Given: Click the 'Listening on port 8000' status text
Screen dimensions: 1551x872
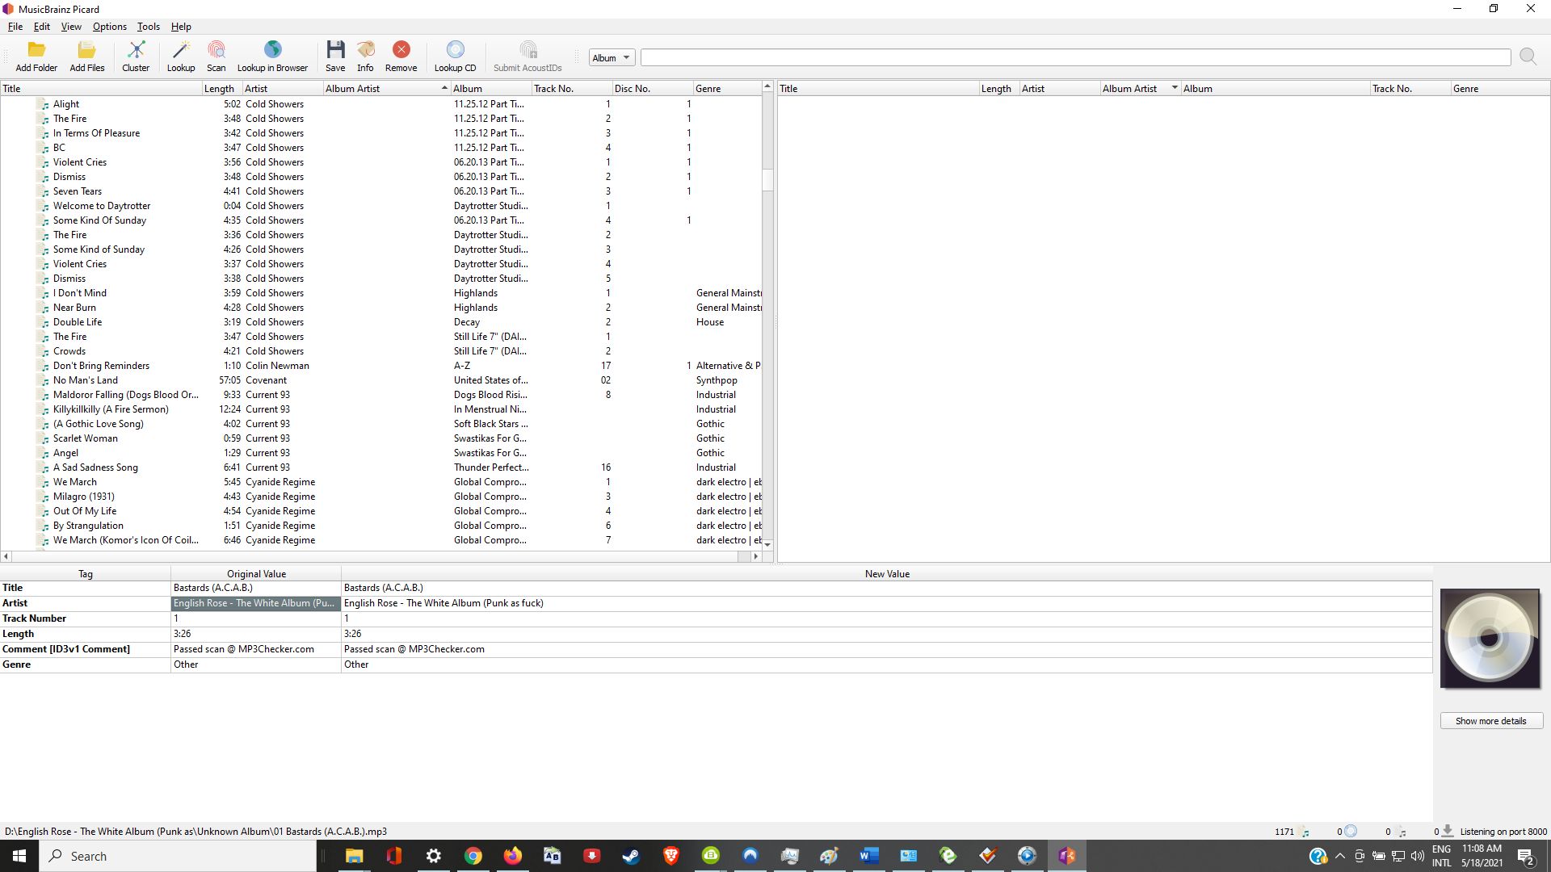Looking at the screenshot, I should tap(1503, 832).
